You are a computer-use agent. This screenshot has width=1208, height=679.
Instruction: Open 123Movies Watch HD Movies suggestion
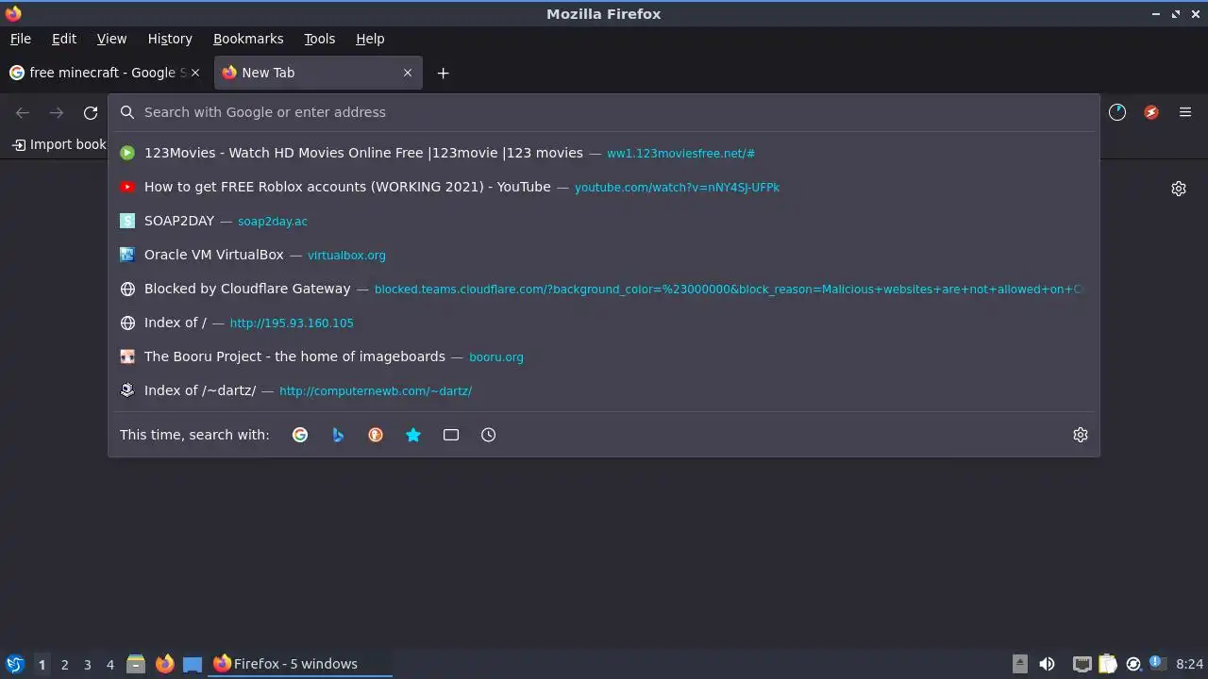(604, 153)
